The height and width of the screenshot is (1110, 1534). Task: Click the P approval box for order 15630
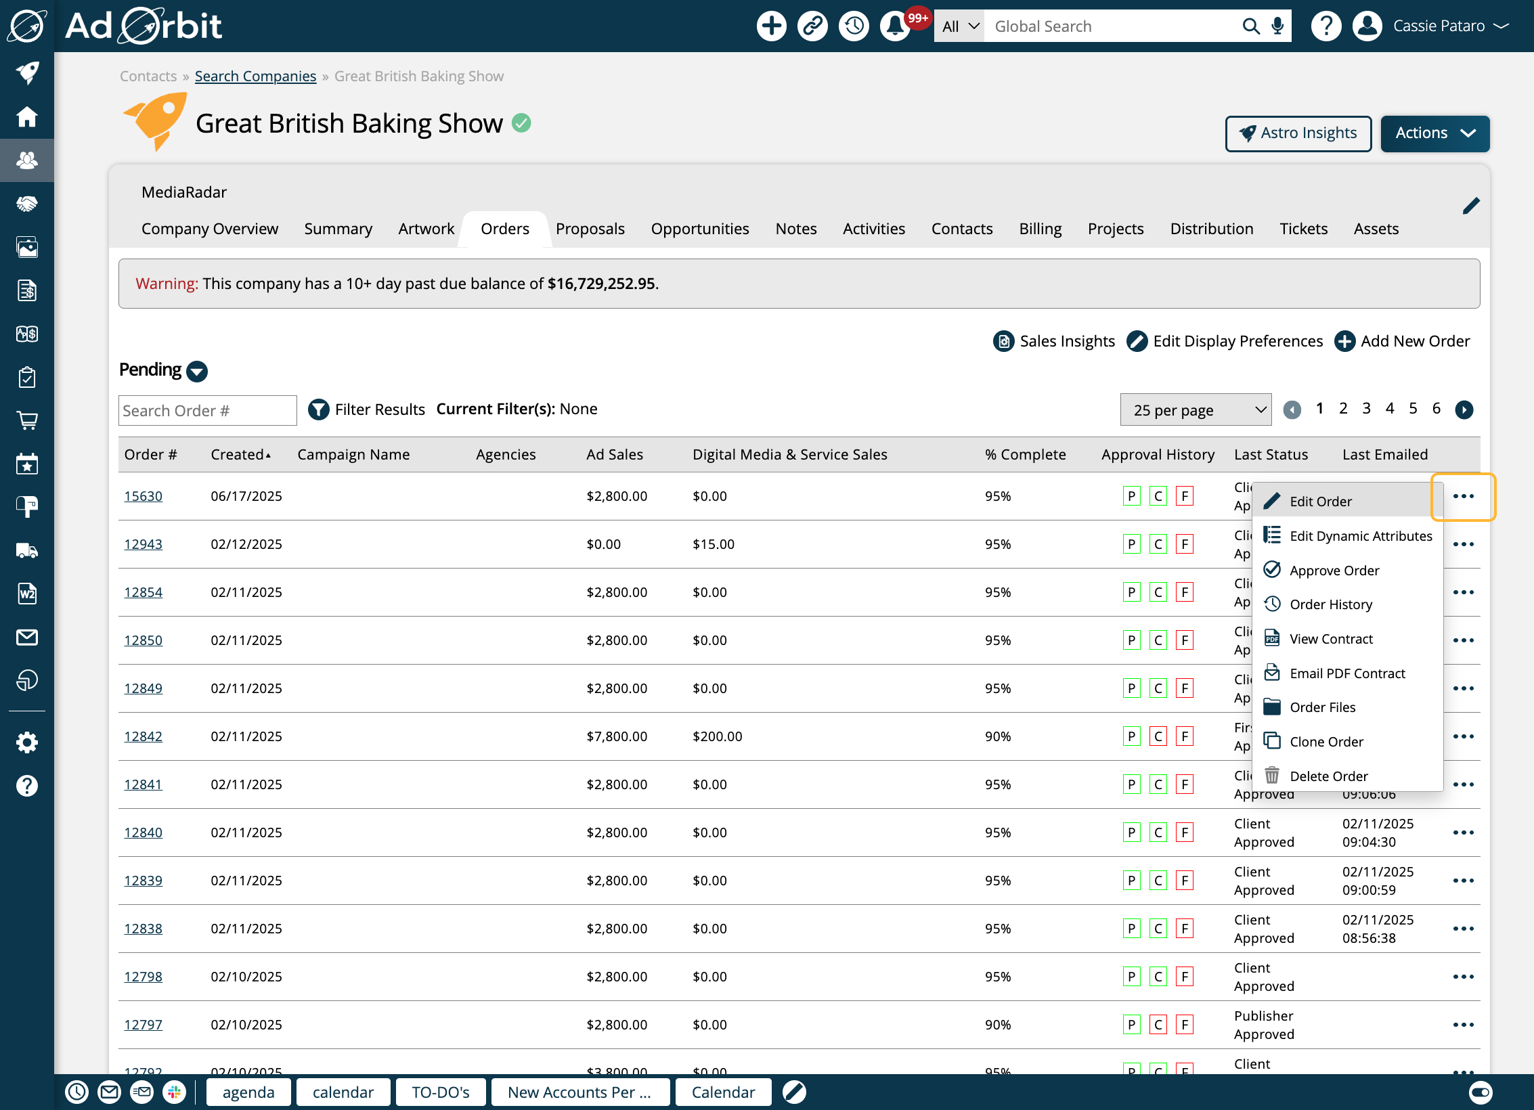pos(1131,496)
